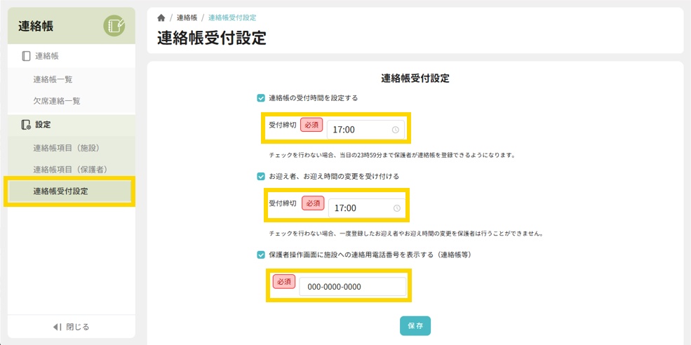Click the clock icon in second 受付締切 field
Viewport: 691px width, 345px height.
point(397,208)
